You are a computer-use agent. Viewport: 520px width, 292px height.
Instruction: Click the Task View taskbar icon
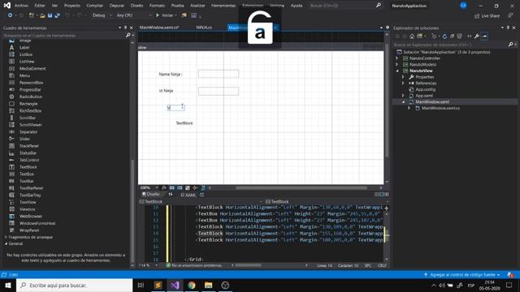[141, 285]
